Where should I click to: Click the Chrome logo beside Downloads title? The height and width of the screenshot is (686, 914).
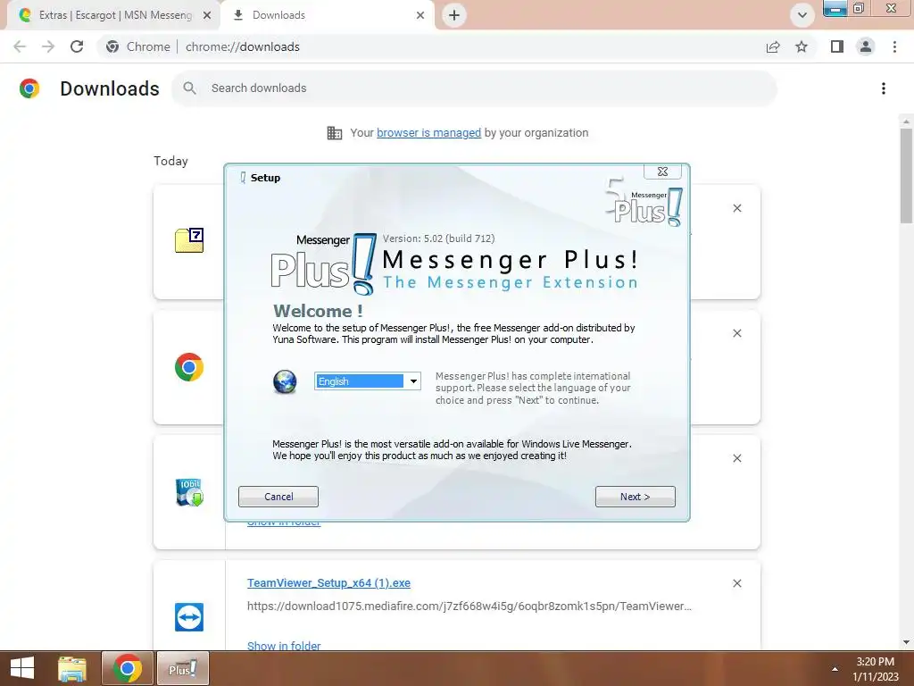(x=29, y=88)
